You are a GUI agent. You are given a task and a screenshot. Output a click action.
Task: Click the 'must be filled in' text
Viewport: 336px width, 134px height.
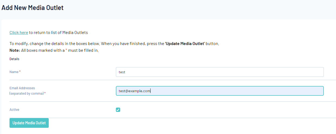(83, 50)
